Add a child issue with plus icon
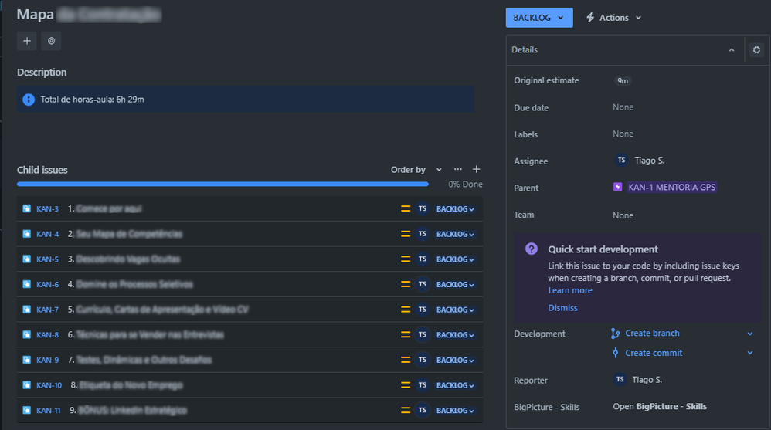The image size is (771, 430). 476,169
